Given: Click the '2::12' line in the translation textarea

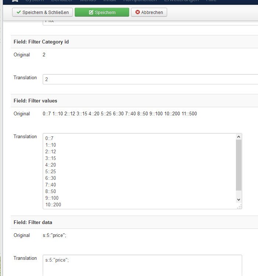Looking at the screenshot, I should click(51, 151).
